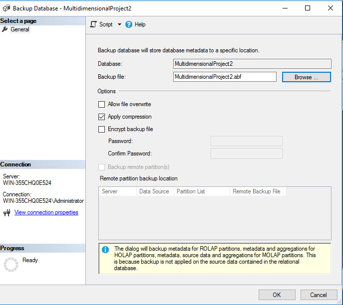
Task: Click the Ready status text
Action: pos(30,260)
